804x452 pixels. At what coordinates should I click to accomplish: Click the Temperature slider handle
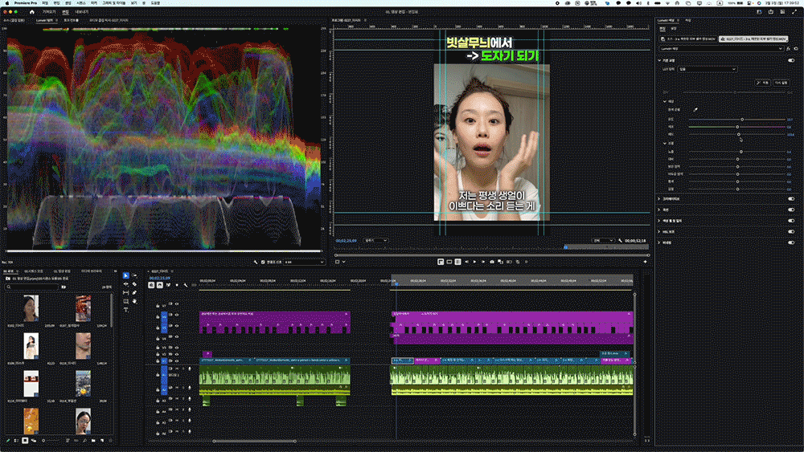point(741,119)
